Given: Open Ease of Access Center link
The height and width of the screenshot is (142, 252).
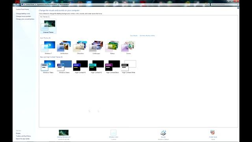Looking at the screenshot, I should [x=23, y=139].
